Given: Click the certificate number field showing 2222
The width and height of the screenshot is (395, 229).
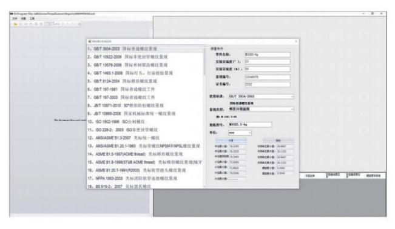Looking at the screenshot, I should 268,84.
